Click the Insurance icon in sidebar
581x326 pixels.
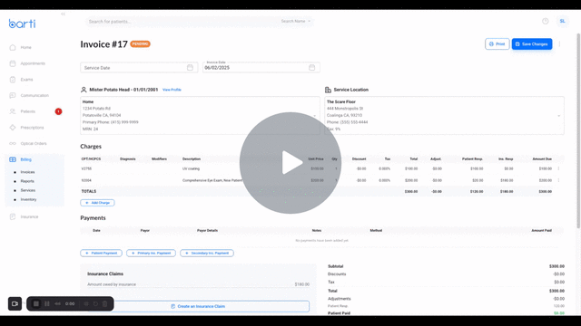point(13,216)
